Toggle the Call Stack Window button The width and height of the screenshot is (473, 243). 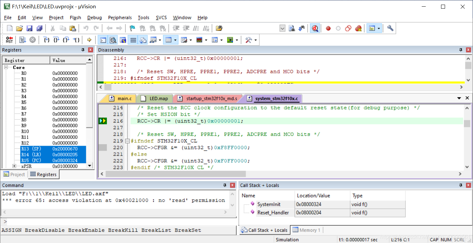click(143, 40)
